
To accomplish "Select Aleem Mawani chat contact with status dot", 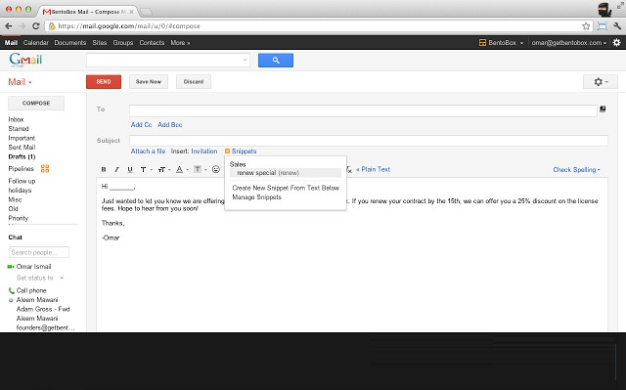I will coord(37,299).
